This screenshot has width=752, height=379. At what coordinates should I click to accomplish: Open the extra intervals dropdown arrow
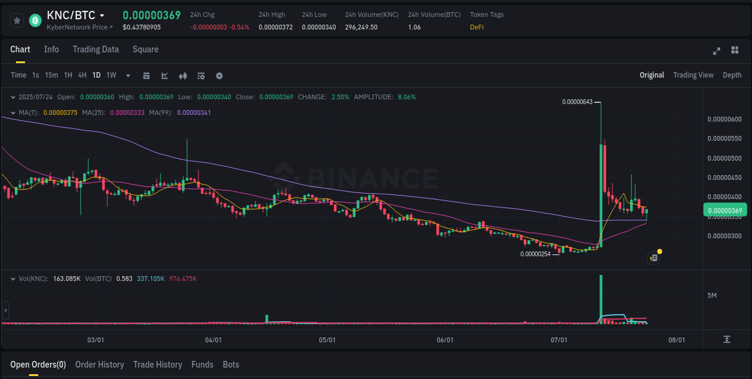pos(128,75)
